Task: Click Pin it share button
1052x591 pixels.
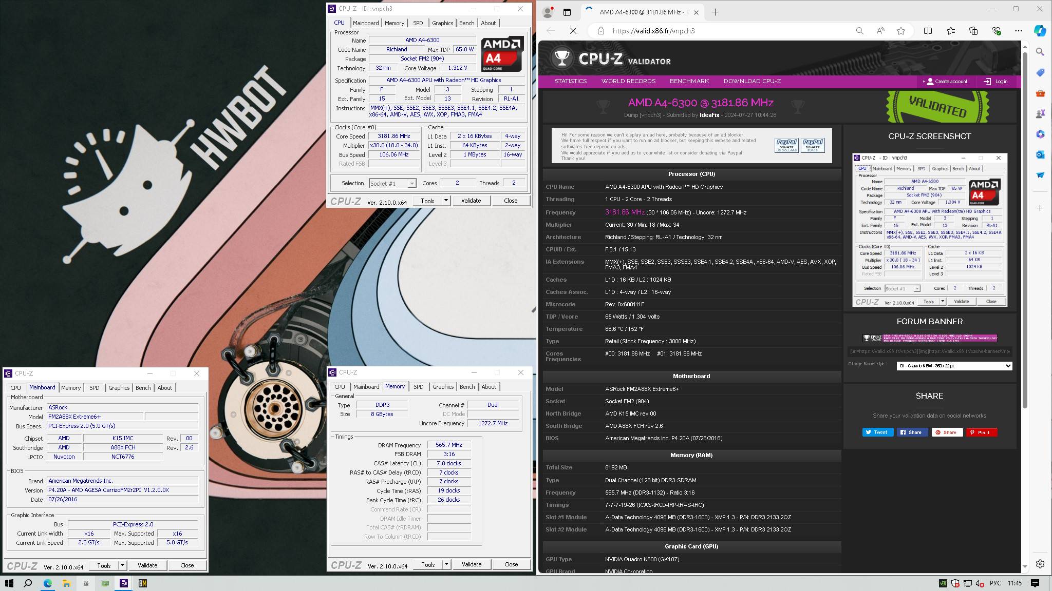Action: click(x=981, y=432)
